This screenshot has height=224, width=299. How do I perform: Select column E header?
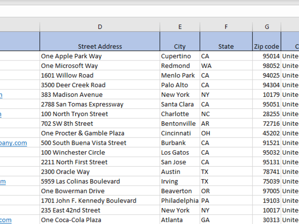click(180, 27)
